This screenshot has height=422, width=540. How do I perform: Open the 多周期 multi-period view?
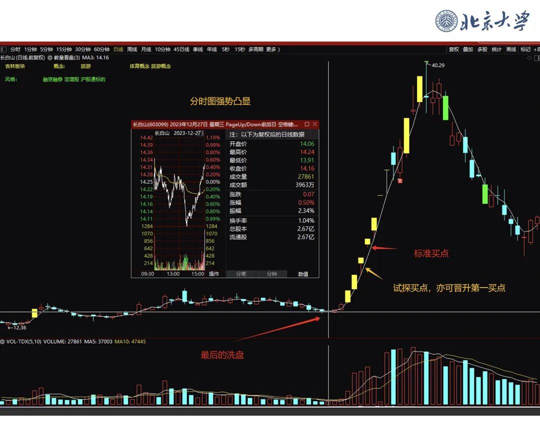click(x=256, y=49)
